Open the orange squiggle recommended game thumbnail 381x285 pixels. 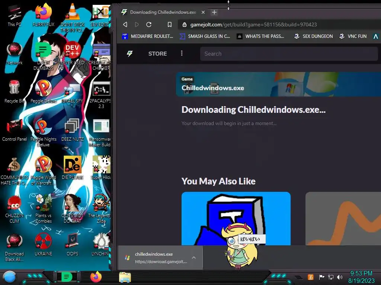pos(343,219)
